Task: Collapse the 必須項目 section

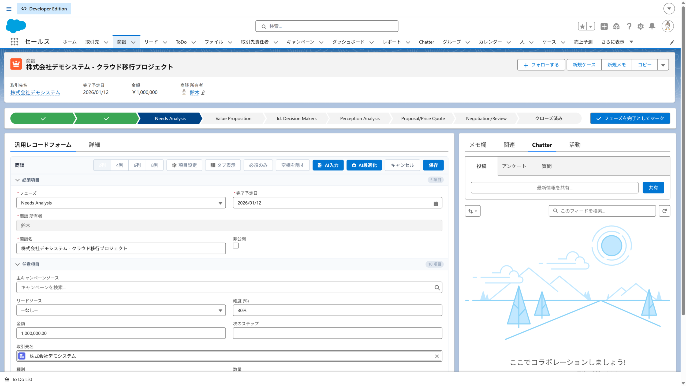Action: click(18, 180)
